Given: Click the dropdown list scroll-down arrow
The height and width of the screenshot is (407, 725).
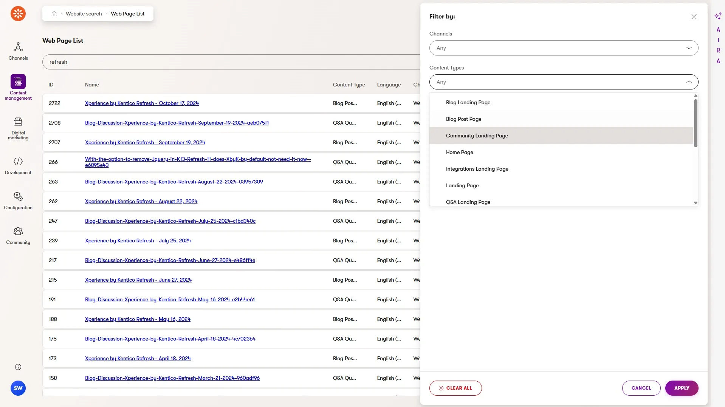Looking at the screenshot, I should pyautogui.click(x=696, y=203).
